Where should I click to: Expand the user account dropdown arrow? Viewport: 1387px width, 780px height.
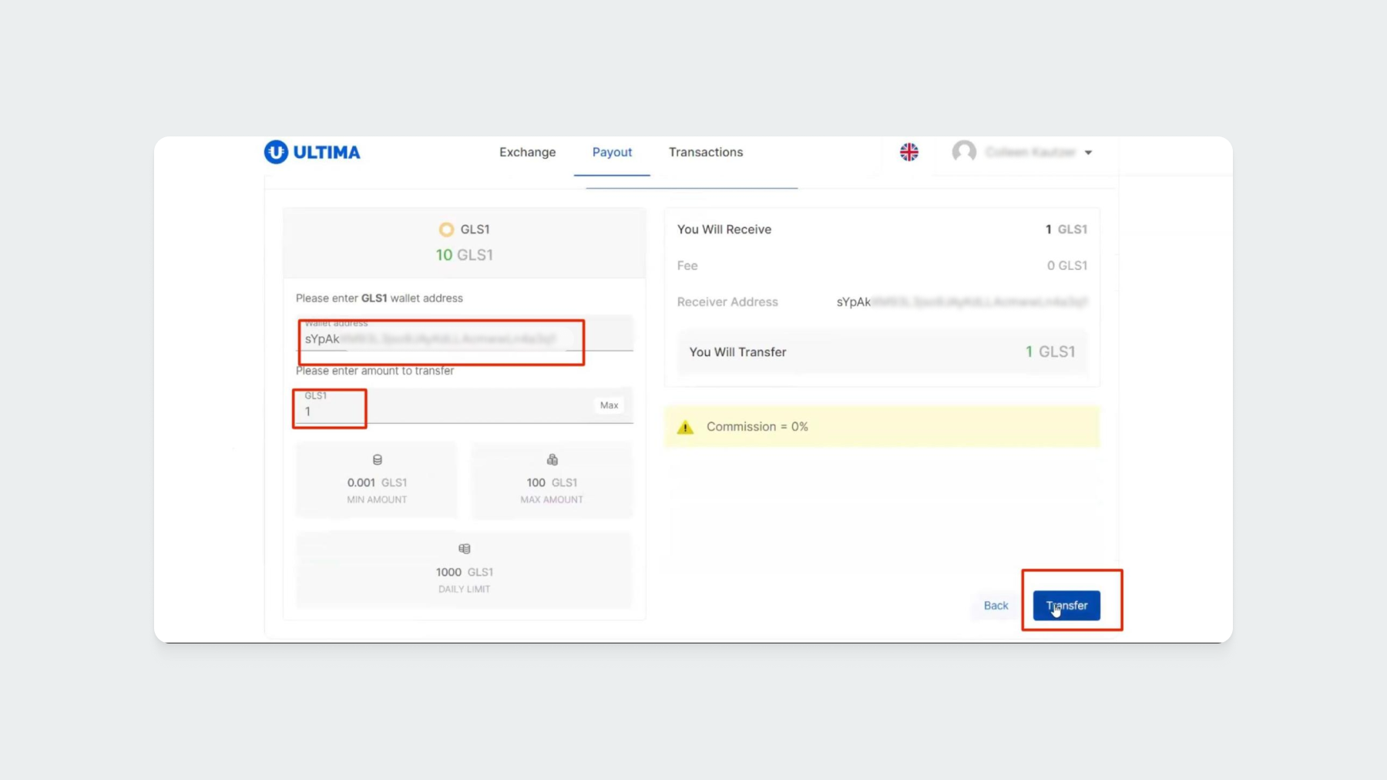[1089, 153]
